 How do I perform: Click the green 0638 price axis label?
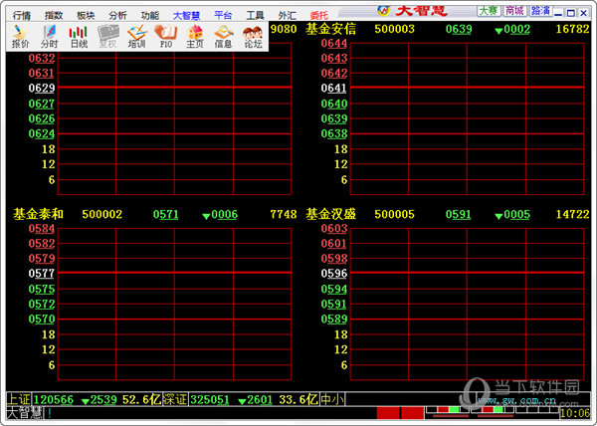point(334,134)
